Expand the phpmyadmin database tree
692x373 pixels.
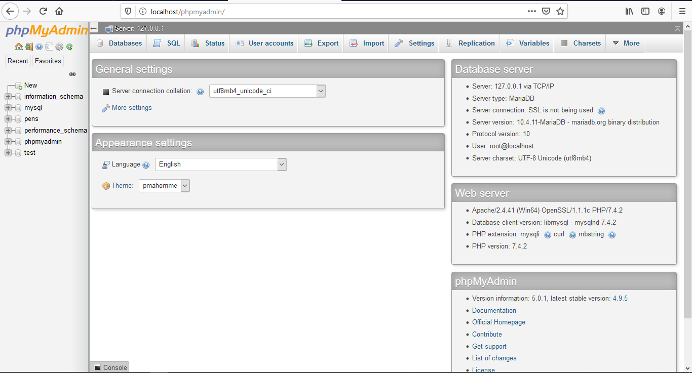point(8,142)
